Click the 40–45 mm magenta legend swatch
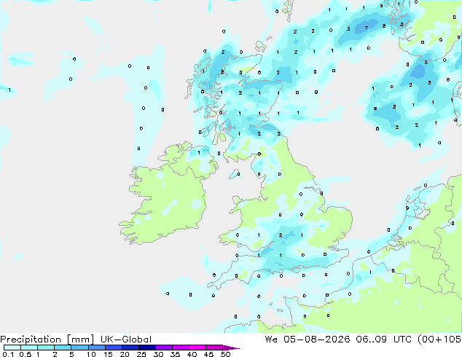Screen dimensions: 462x357 (197, 348)
